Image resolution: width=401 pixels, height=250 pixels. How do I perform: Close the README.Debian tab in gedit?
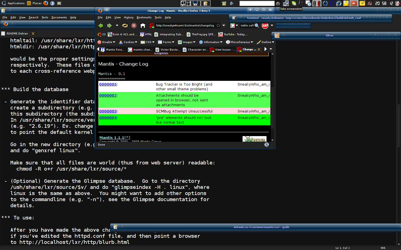click(x=33, y=34)
